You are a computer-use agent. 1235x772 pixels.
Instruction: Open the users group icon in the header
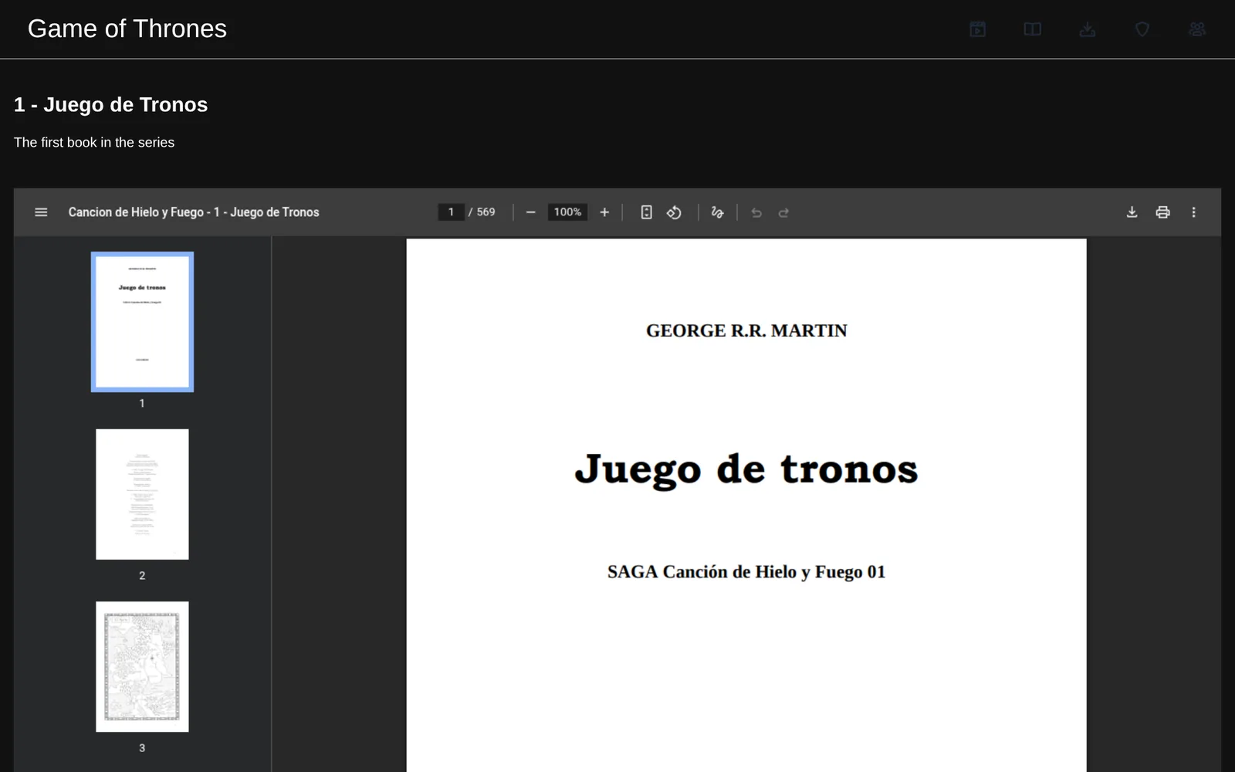[x=1196, y=29]
